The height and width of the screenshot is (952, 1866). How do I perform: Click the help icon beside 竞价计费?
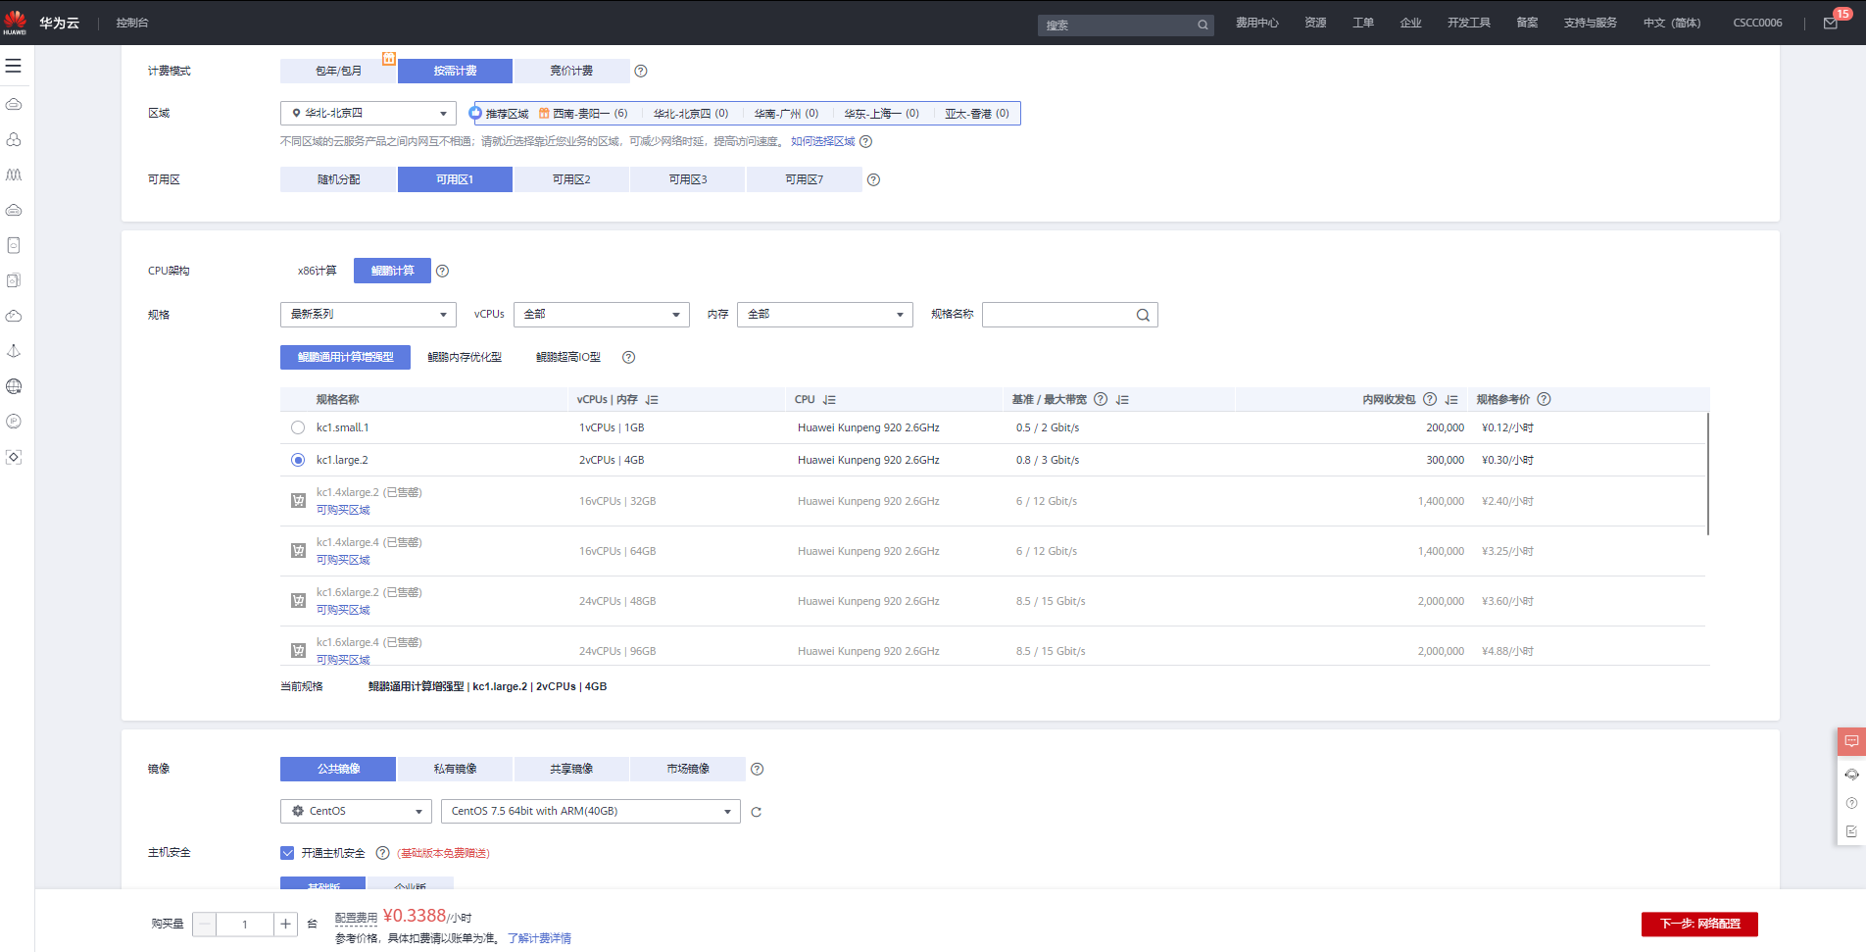[641, 71]
